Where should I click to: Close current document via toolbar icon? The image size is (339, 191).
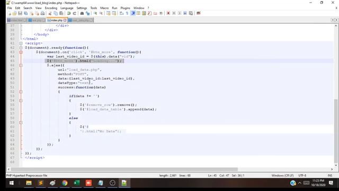(32, 13)
